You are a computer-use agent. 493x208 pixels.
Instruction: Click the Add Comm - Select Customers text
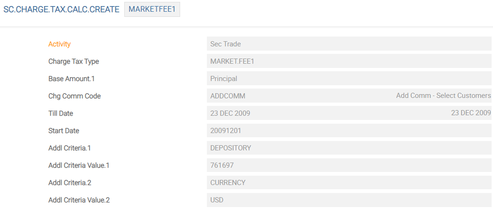(443, 96)
